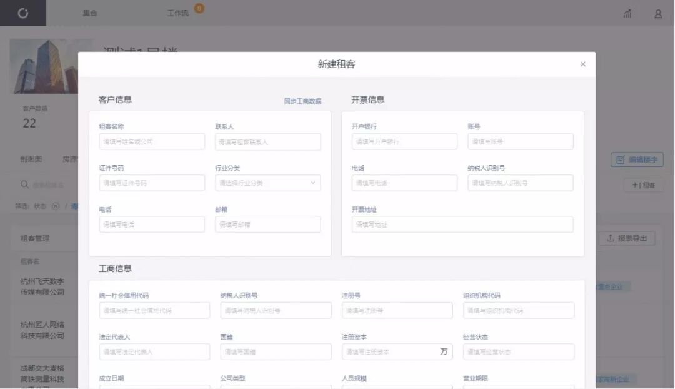Click the 报表导出 button
The width and height of the screenshot is (675, 389).
[x=627, y=238]
